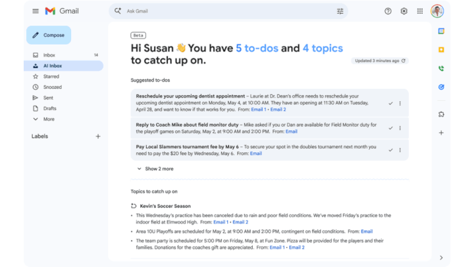Open Email 1 link for canceled practice
The height and width of the screenshot is (267, 474).
tap(221, 222)
